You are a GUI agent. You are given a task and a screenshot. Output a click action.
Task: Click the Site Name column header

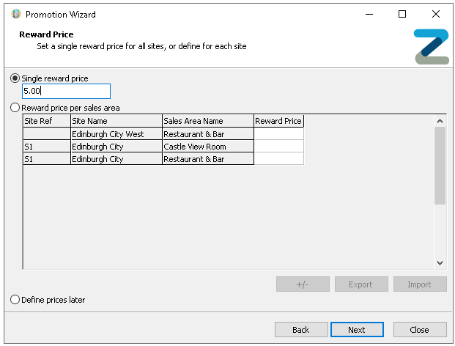click(x=116, y=121)
